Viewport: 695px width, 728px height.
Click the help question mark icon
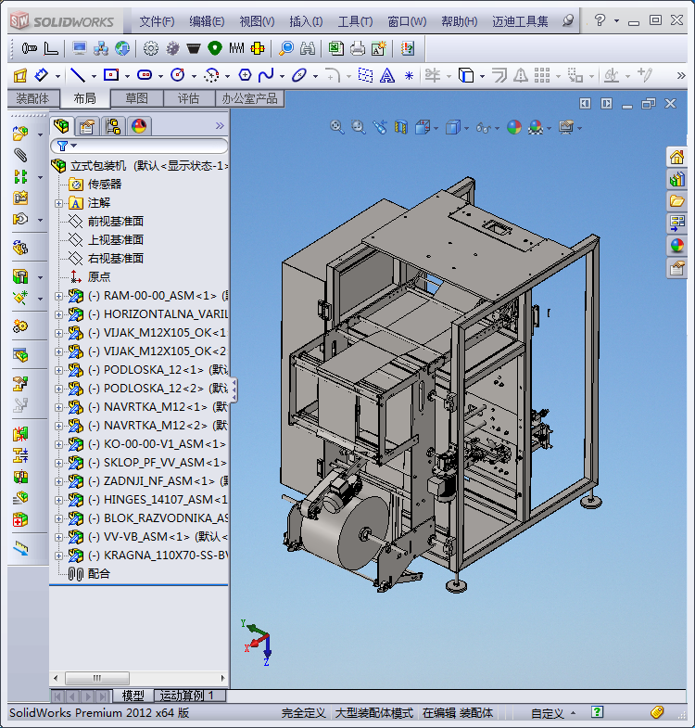[x=600, y=20]
